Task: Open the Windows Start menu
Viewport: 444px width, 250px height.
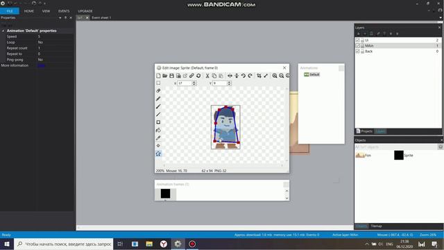Action: (7, 244)
